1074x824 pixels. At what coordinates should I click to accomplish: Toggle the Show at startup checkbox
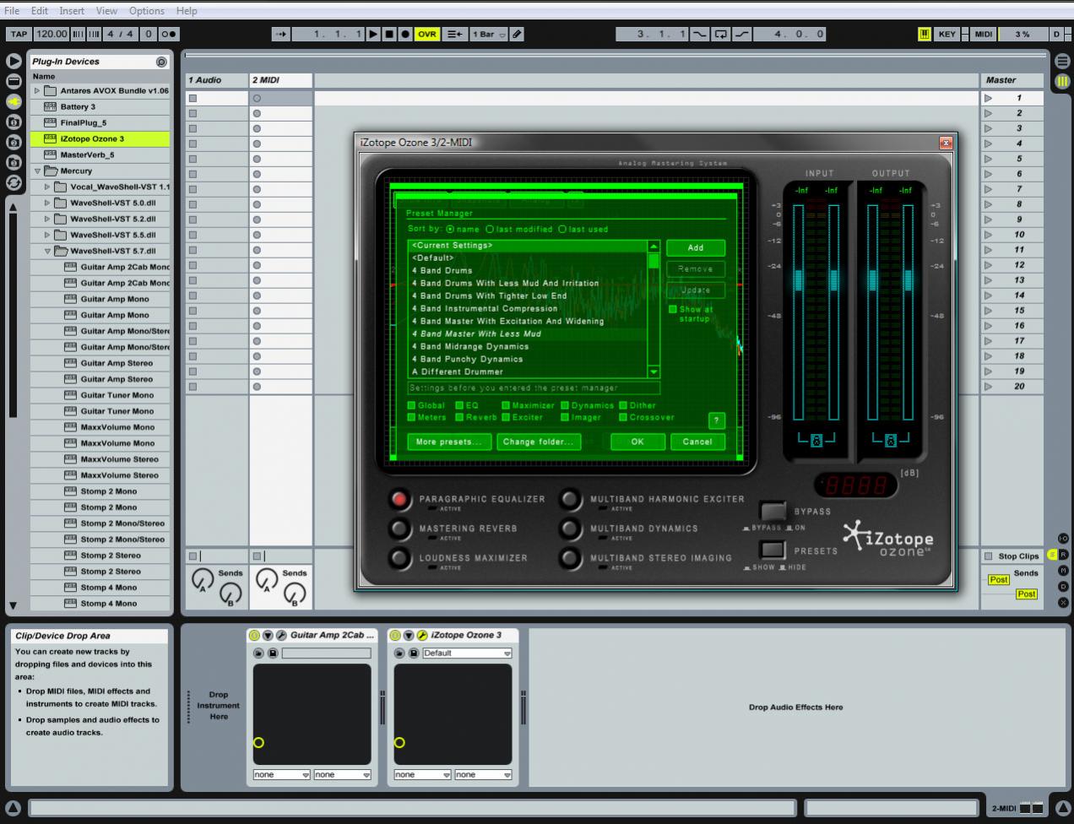pyautogui.click(x=672, y=309)
